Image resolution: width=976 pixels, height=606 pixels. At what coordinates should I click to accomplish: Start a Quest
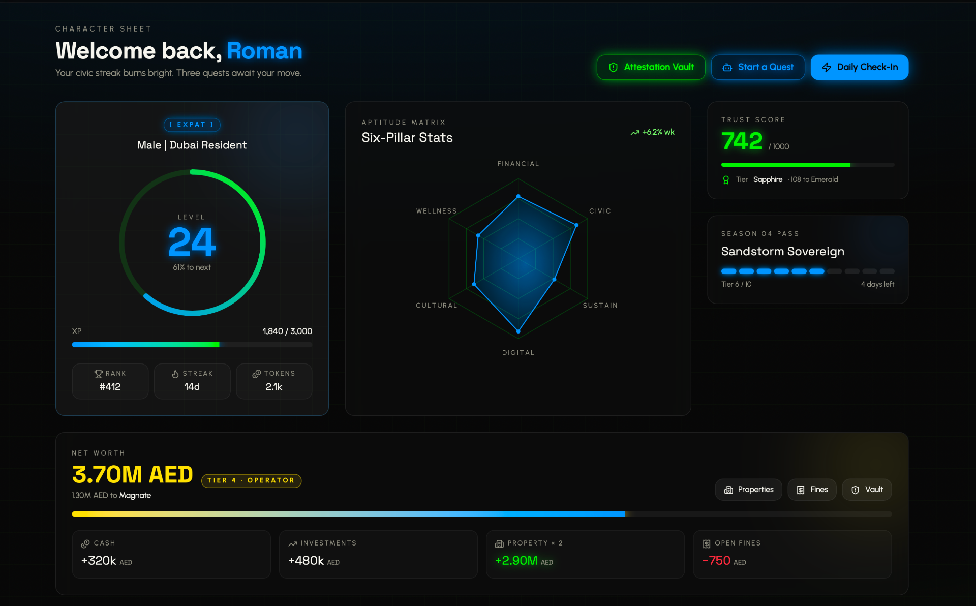click(758, 67)
